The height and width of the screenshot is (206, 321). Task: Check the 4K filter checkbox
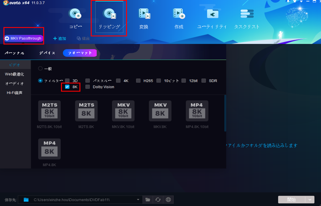[x=118, y=81]
